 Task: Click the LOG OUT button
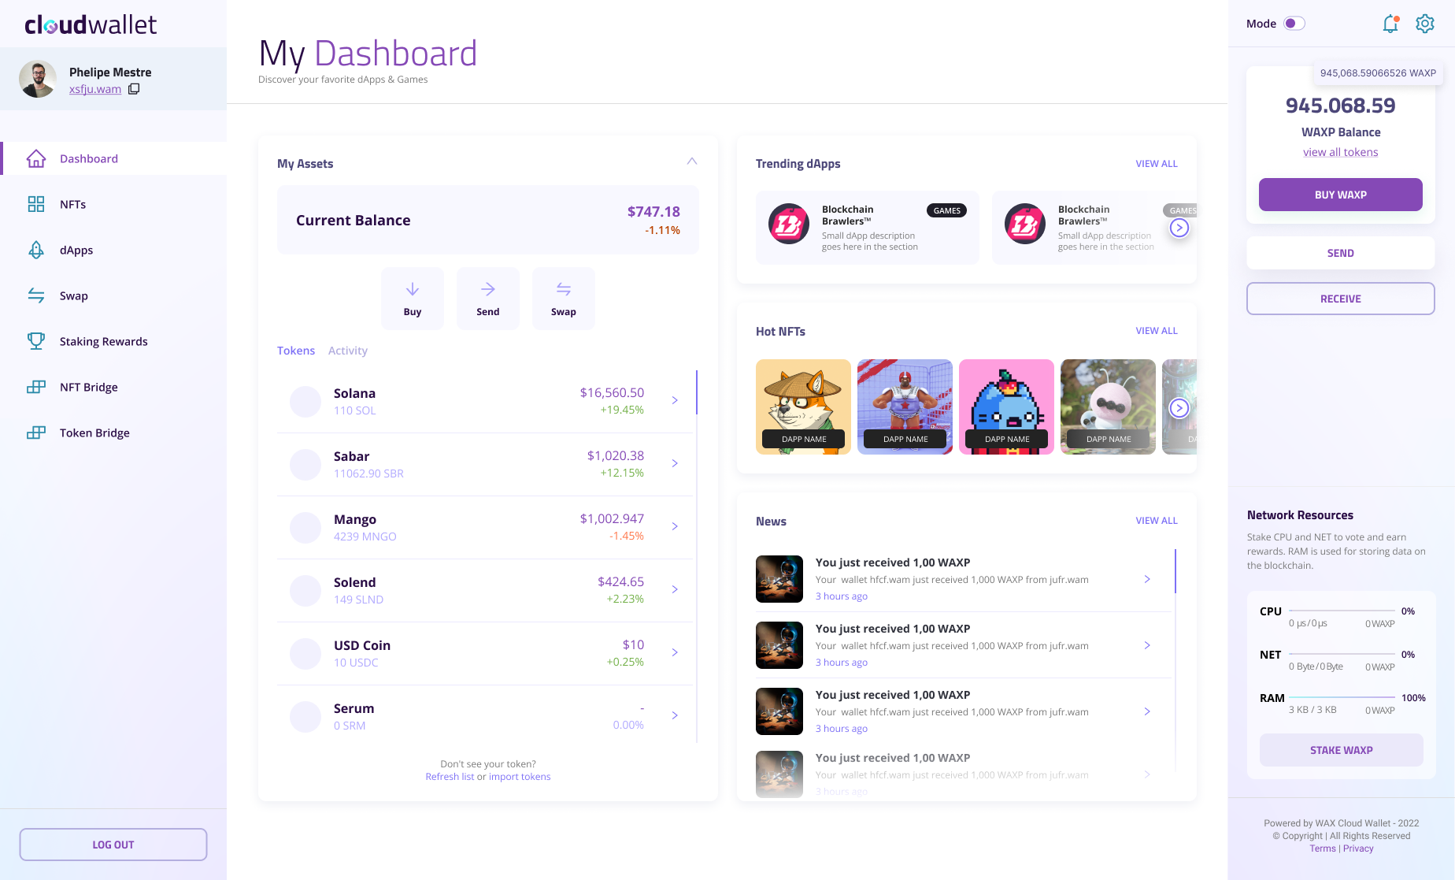[113, 845]
